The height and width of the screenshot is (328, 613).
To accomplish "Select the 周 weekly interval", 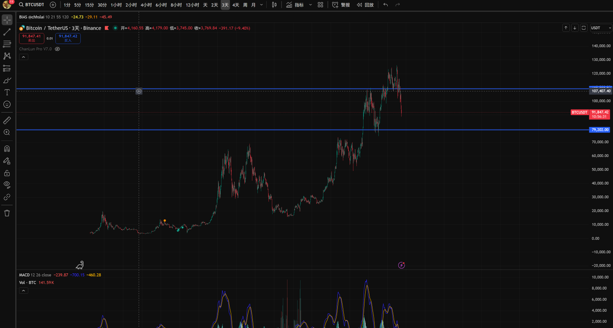I will pos(245,5).
